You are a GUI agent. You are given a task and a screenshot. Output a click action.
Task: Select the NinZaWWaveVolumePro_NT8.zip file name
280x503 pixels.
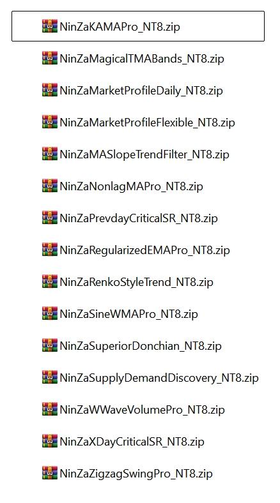click(143, 410)
